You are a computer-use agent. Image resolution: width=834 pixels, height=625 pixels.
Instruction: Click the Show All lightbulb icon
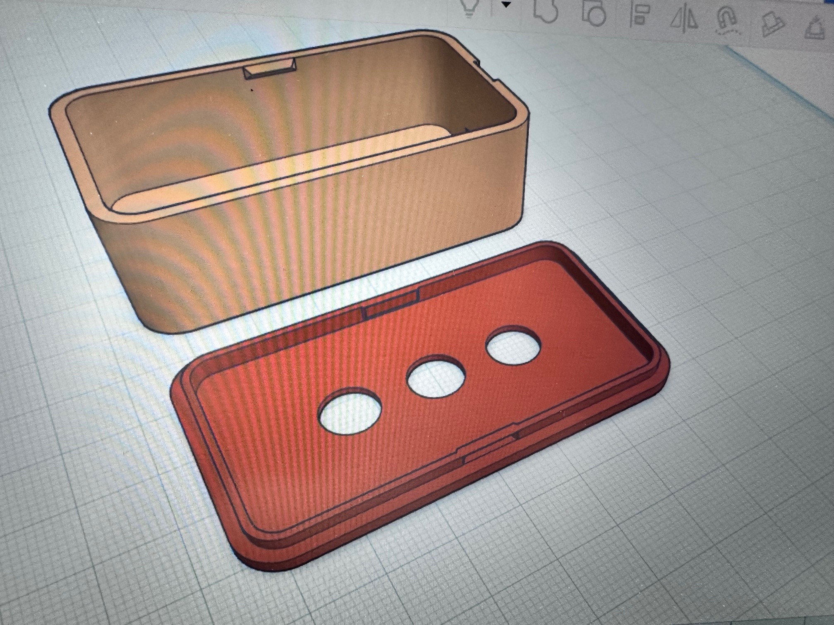click(x=469, y=8)
